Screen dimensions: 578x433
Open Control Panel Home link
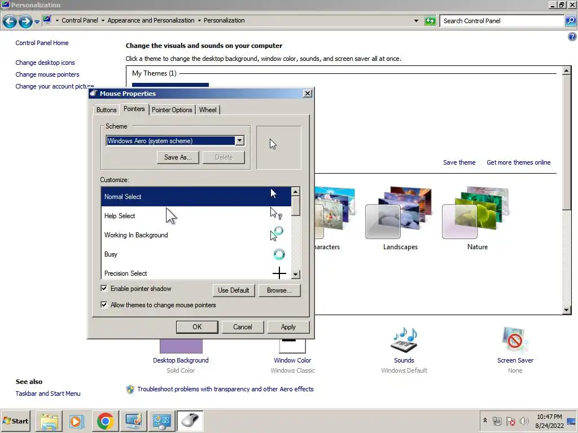point(42,43)
